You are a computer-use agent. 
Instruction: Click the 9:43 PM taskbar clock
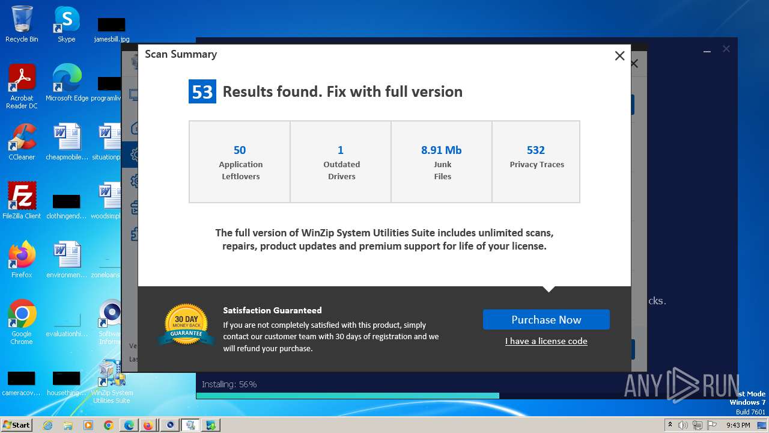pos(738,425)
